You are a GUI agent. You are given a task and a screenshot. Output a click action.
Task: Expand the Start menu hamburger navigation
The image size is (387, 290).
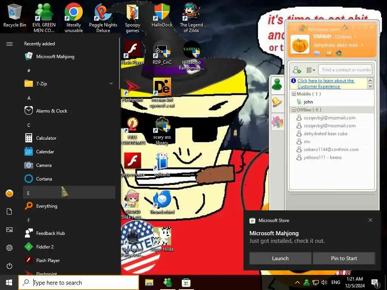pyautogui.click(x=9, y=44)
